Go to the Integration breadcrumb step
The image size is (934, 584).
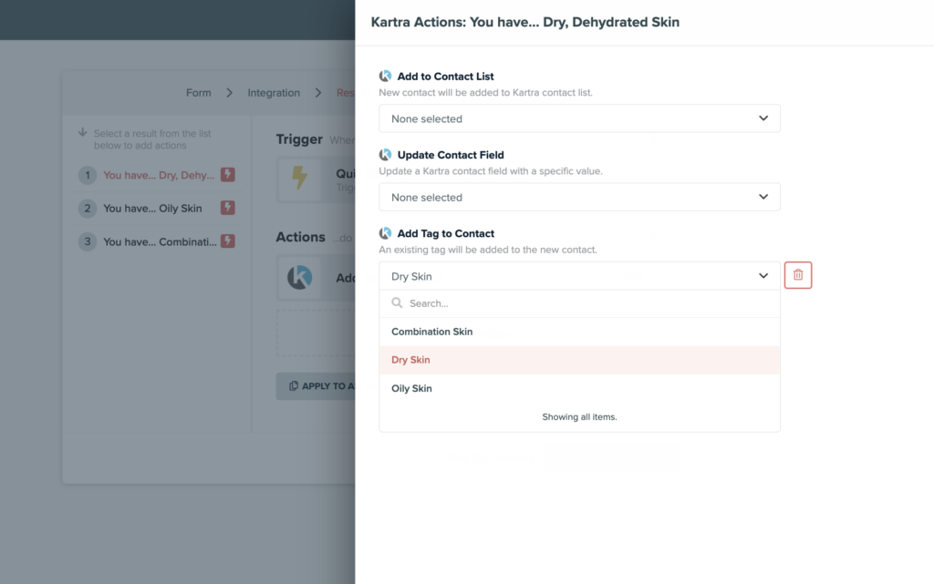(x=274, y=93)
